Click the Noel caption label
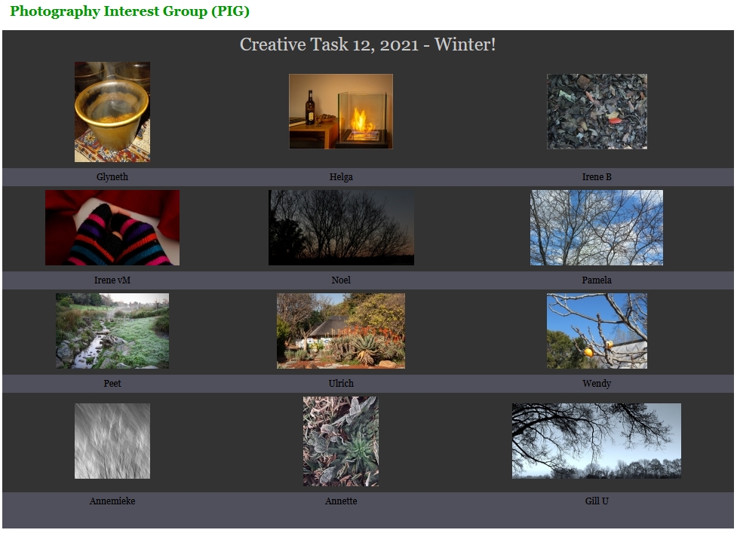The width and height of the screenshot is (737, 533). pos(341,280)
